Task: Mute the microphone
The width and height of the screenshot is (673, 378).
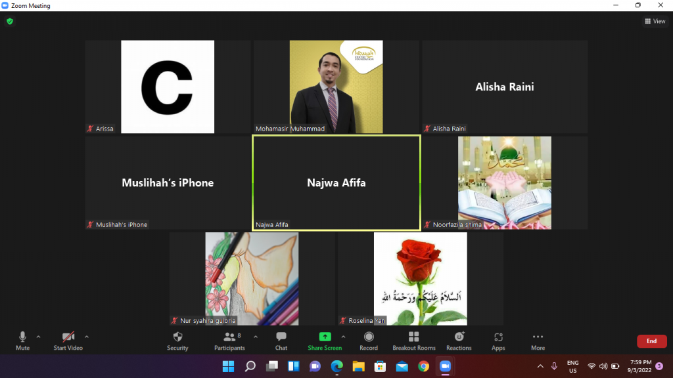Action: pos(22,337)
